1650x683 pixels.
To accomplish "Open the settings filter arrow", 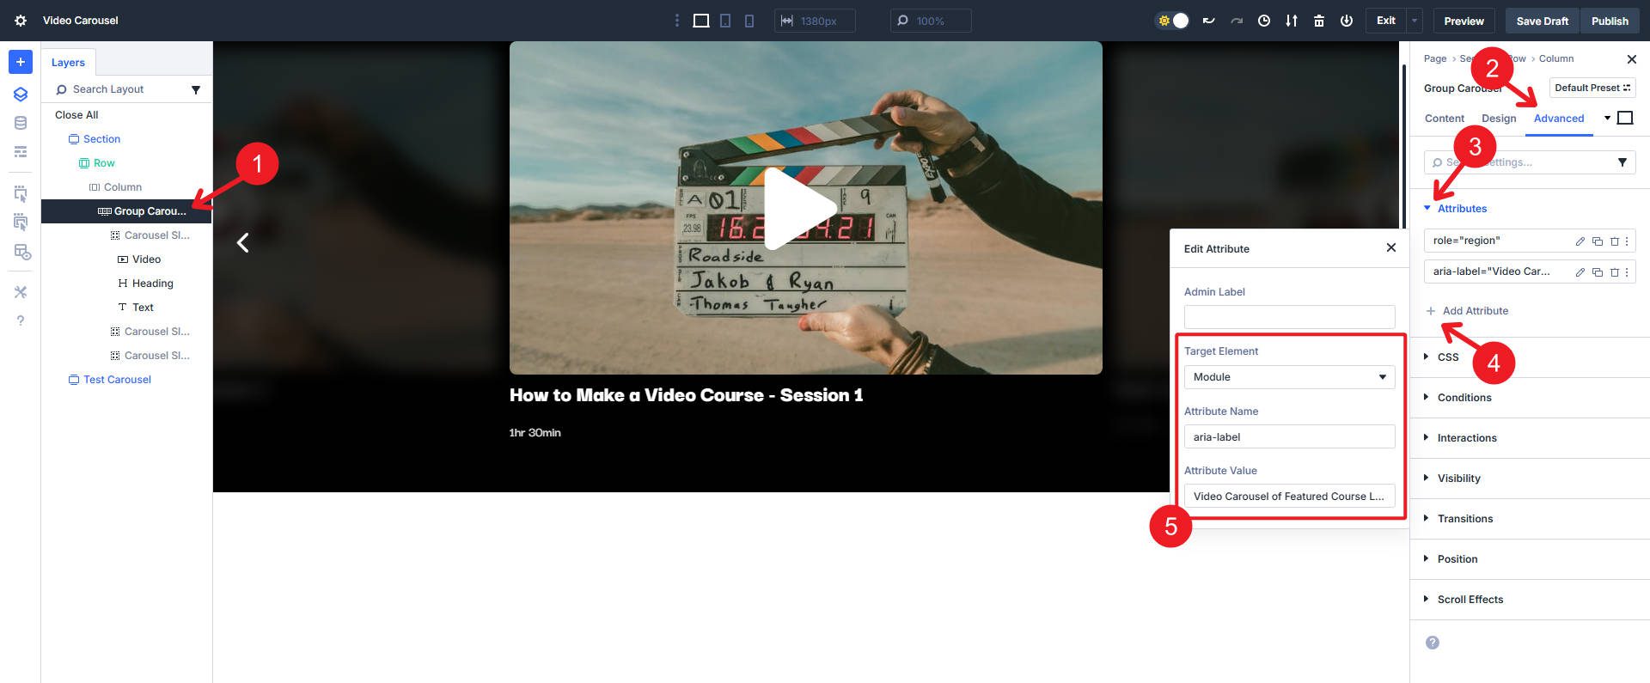I will pyautogui.click(x=1622, y=162).
